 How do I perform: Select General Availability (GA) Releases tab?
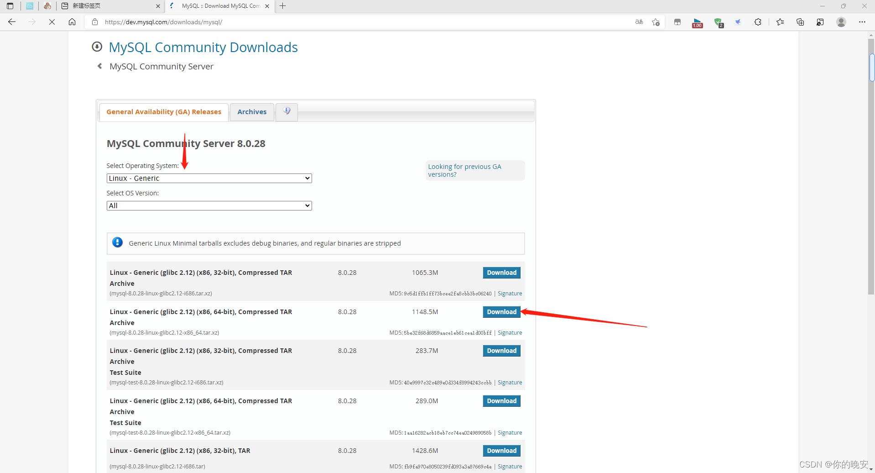point(164,112)
